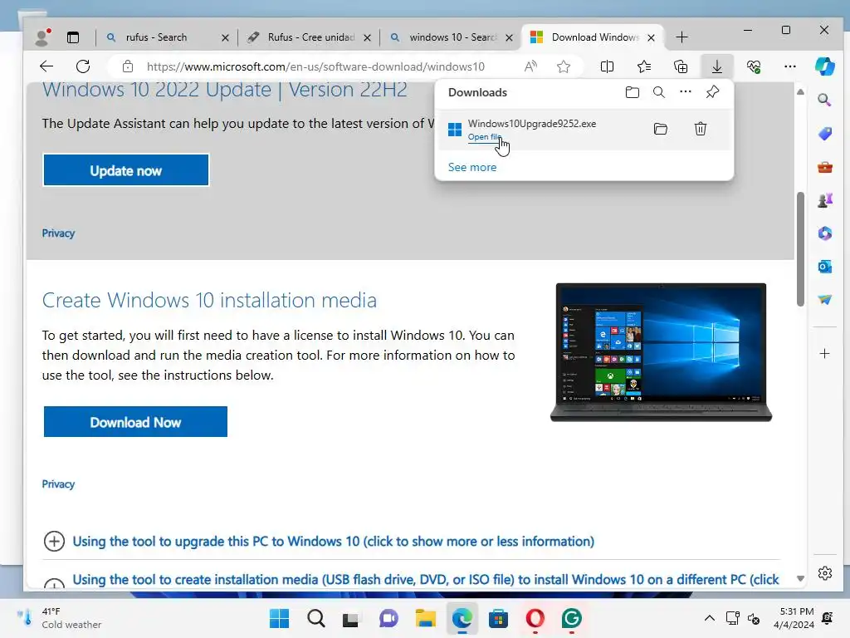Add a sidebar app with the plus icon
Image resolution: width=850 pixels, height=638 pixels.
(824, 354)
